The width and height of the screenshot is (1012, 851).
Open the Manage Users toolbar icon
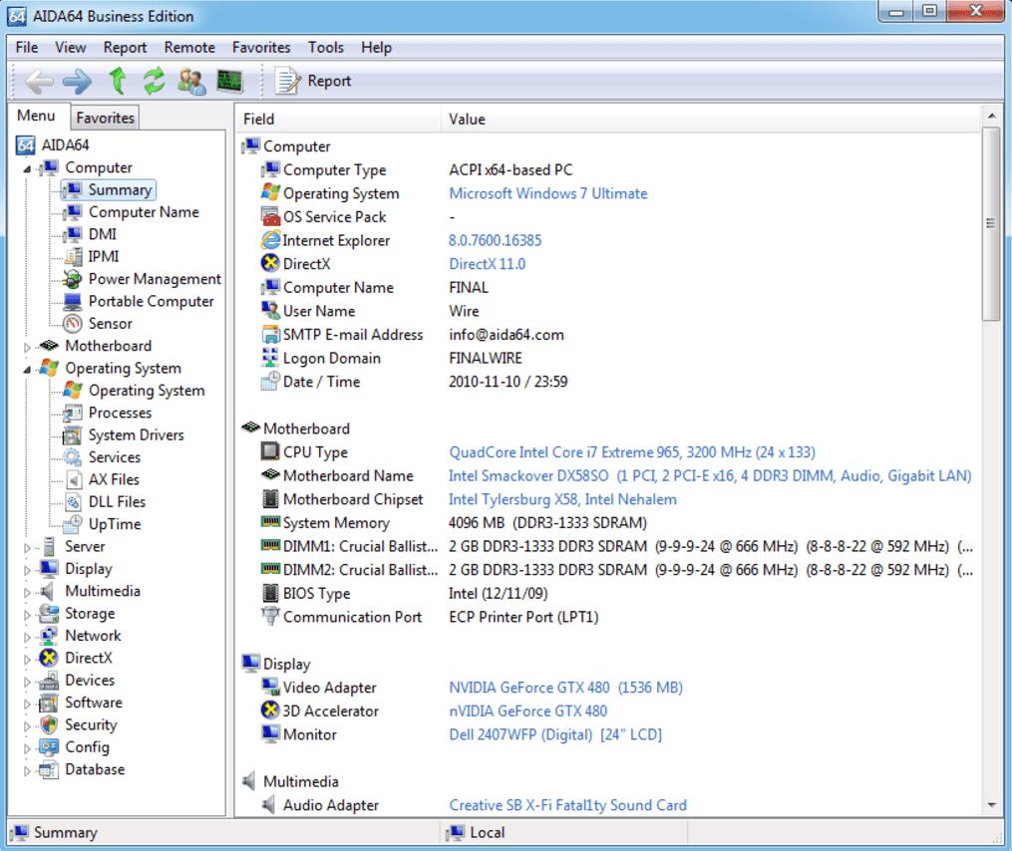pos(191,81)
